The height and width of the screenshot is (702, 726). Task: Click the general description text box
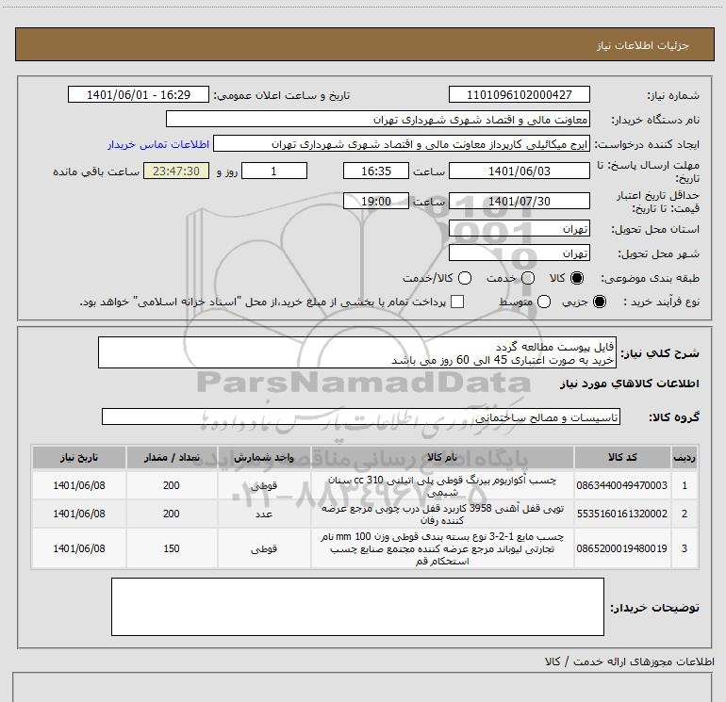coord(357,352)
